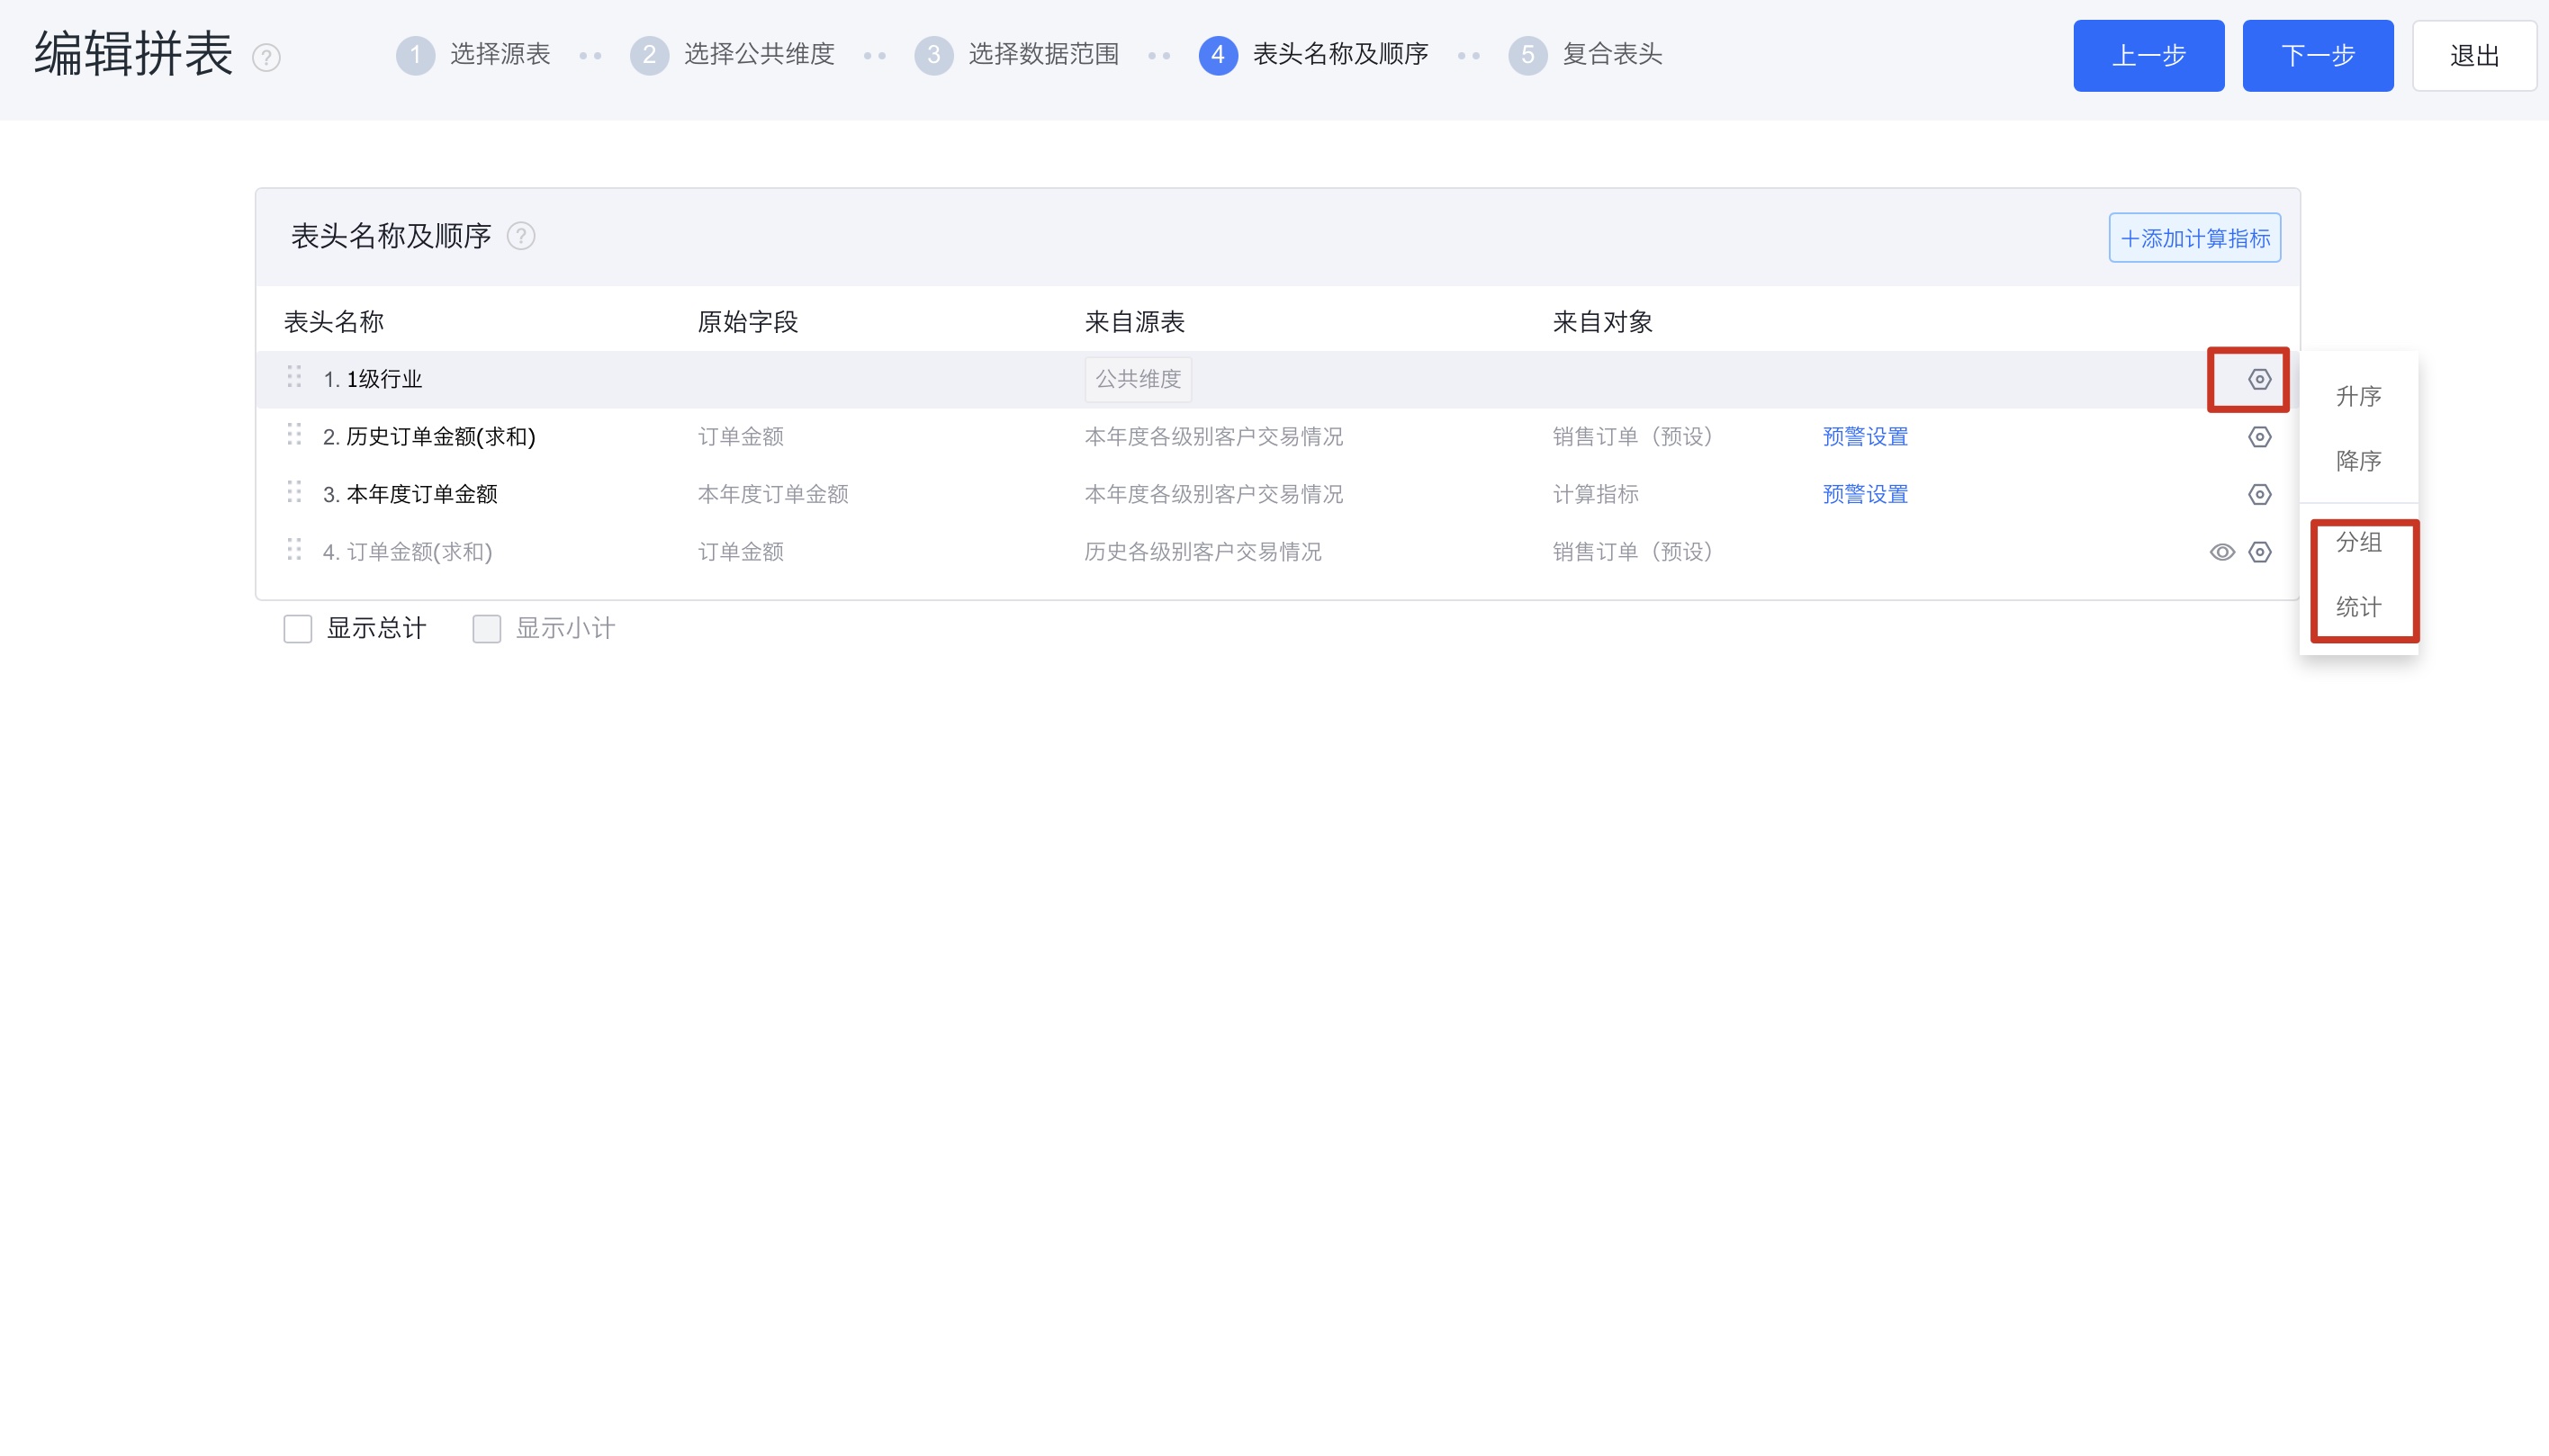Click drag handle icon on 本年度订单金额 row
Image resolution: width=2549 pixels, height=1456 pixels.
(294, 492)
